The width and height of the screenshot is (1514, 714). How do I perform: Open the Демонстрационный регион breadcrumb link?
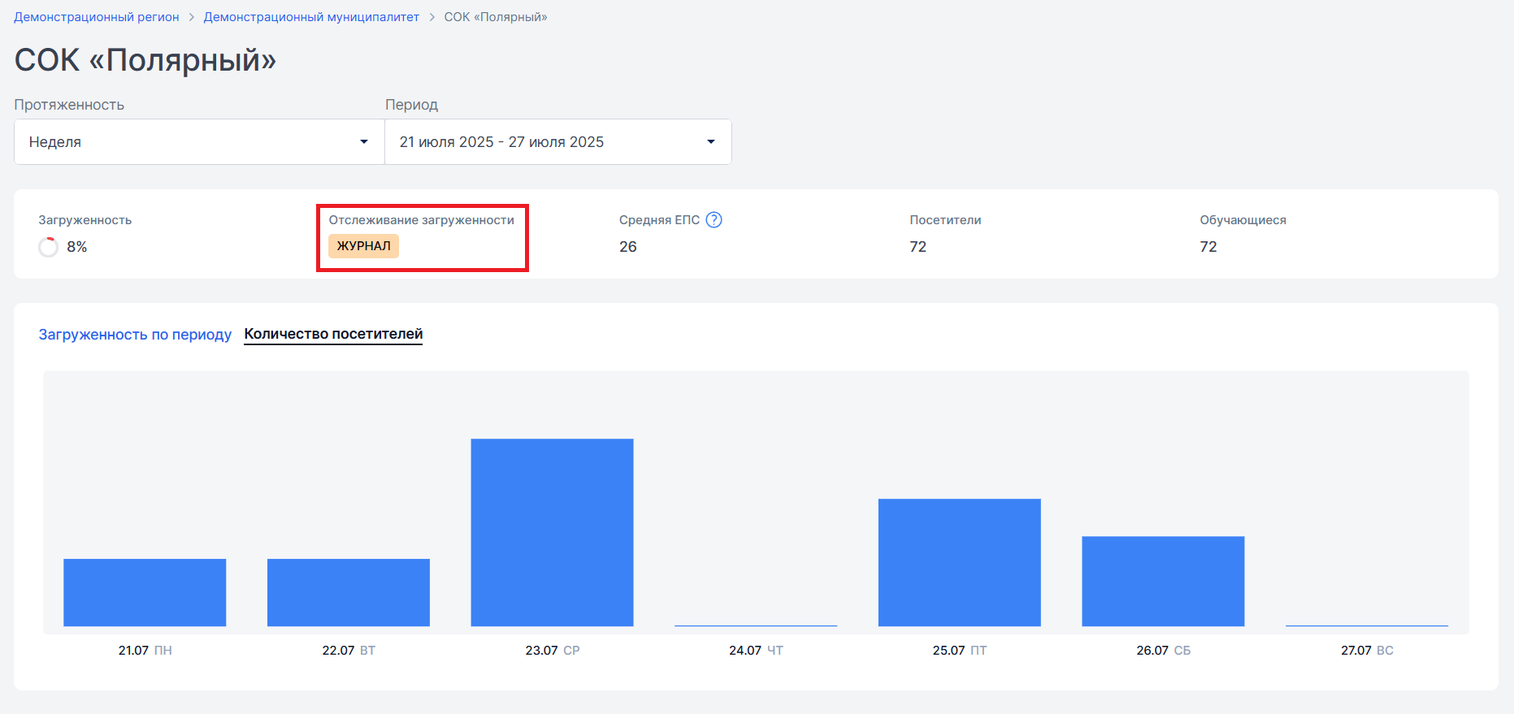tap(97, 17)
